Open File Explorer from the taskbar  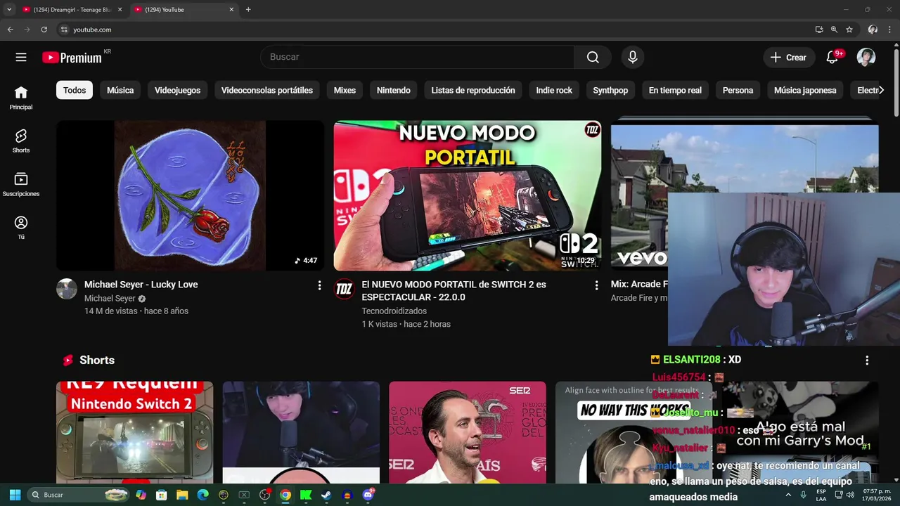pos(182,495)
